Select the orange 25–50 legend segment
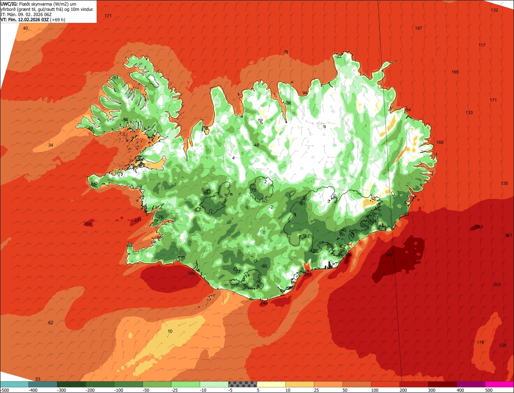The width and height of the screenshot is (514, 393). (328, 384)
